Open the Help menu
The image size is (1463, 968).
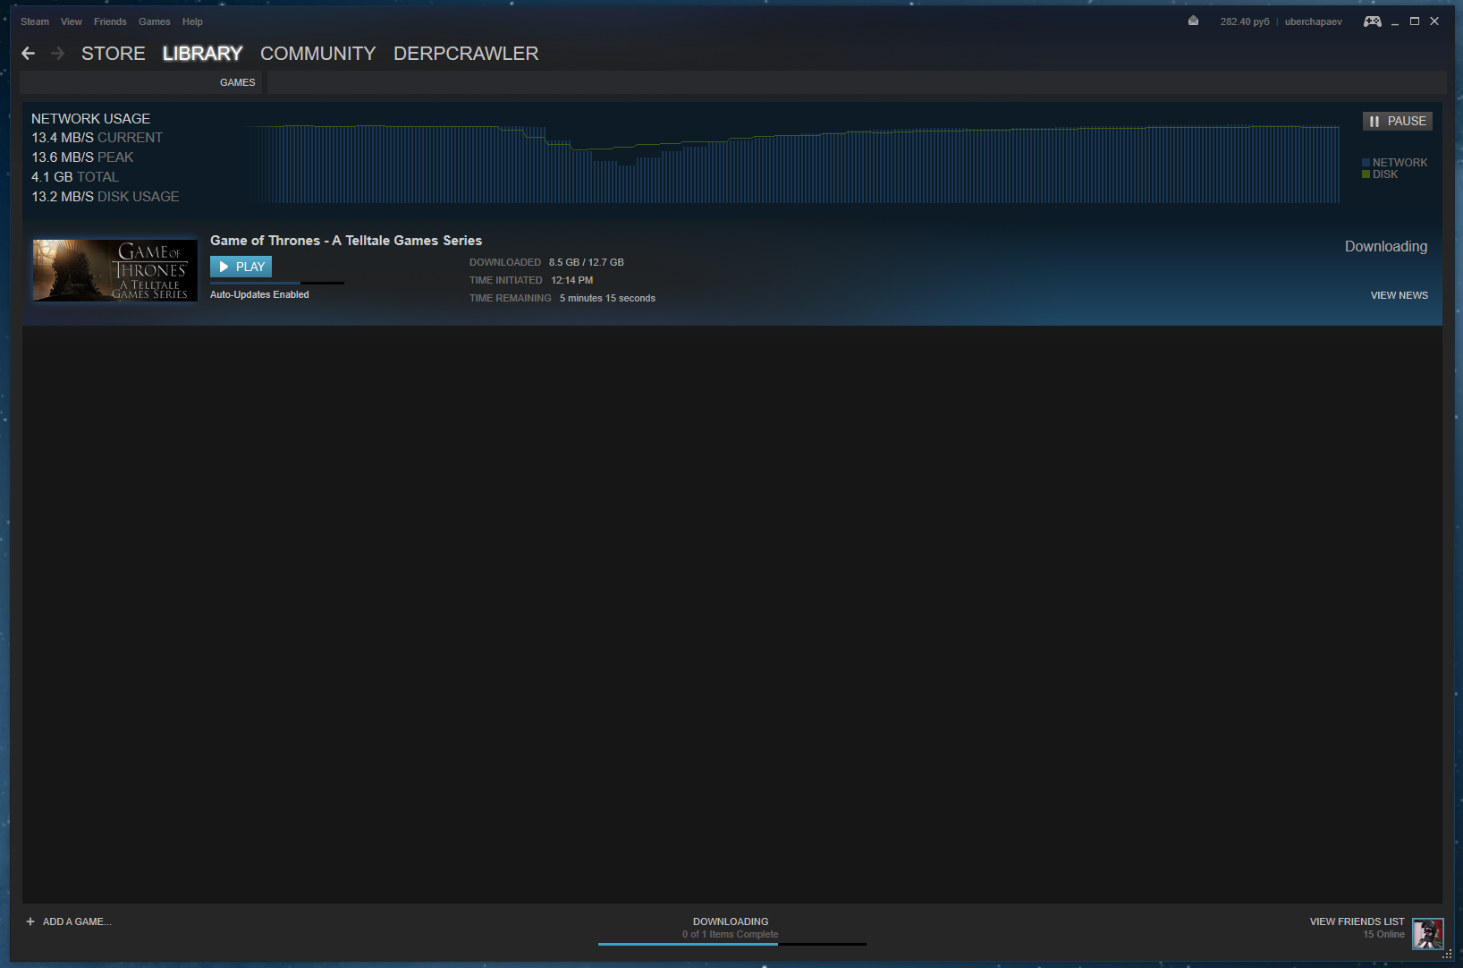pos(192,21)
